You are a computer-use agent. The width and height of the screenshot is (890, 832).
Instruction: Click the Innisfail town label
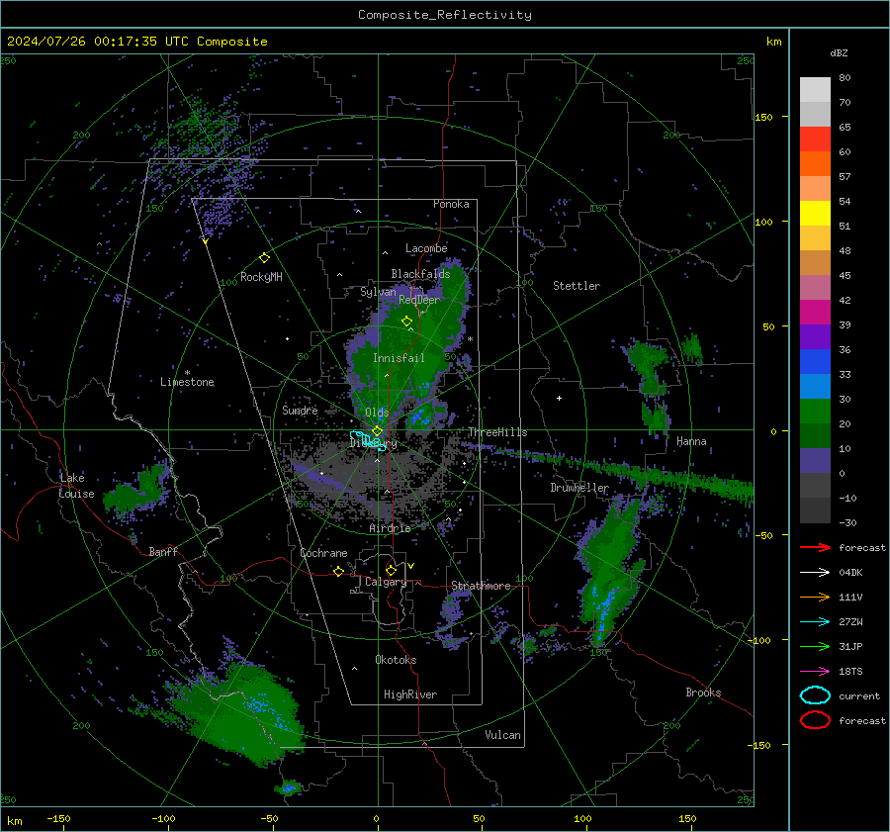tap(399, 358)
